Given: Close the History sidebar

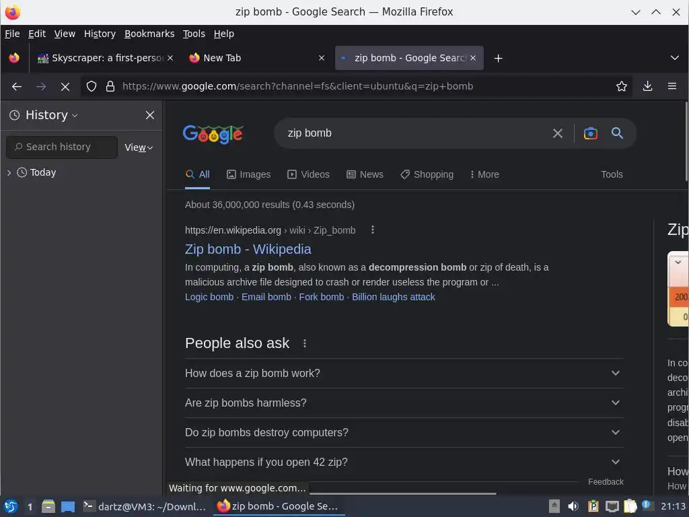Looking at the screenshot, I should pos(150,115).
